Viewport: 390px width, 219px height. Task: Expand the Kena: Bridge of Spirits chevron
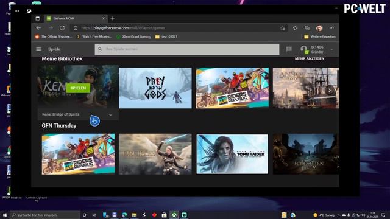[110, 114]
